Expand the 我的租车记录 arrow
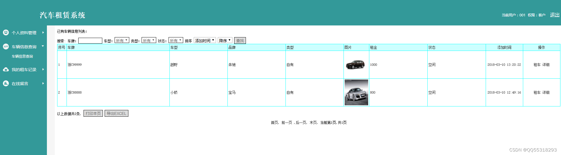 point(43,69)
